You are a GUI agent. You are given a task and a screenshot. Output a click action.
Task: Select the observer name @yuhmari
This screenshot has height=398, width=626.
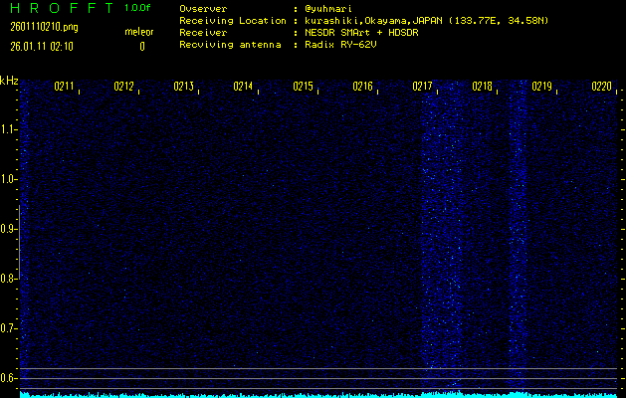coord(328,9)
